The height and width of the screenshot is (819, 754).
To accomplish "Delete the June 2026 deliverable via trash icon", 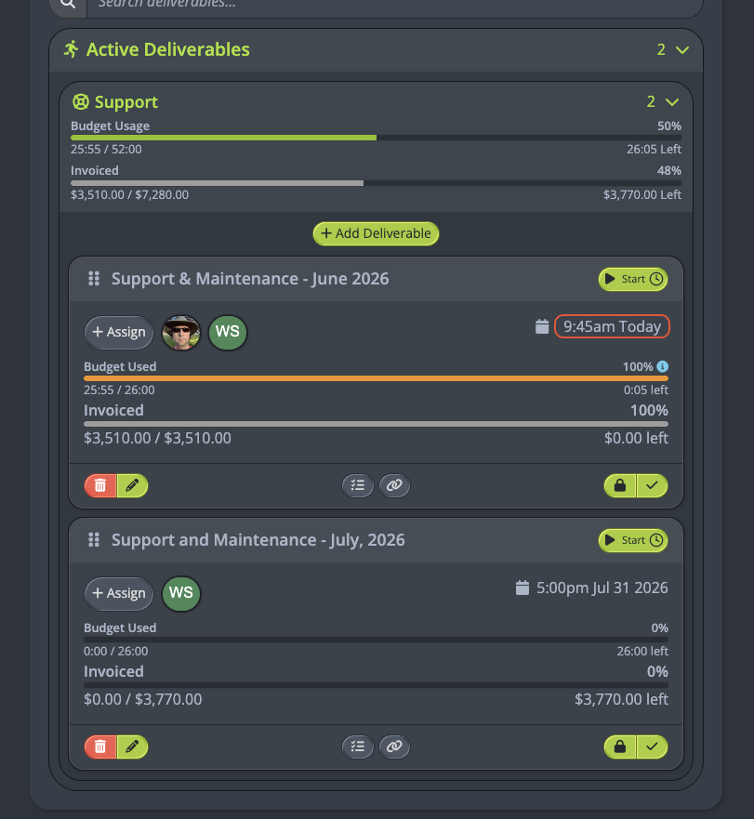I will [x=100, y=486].
